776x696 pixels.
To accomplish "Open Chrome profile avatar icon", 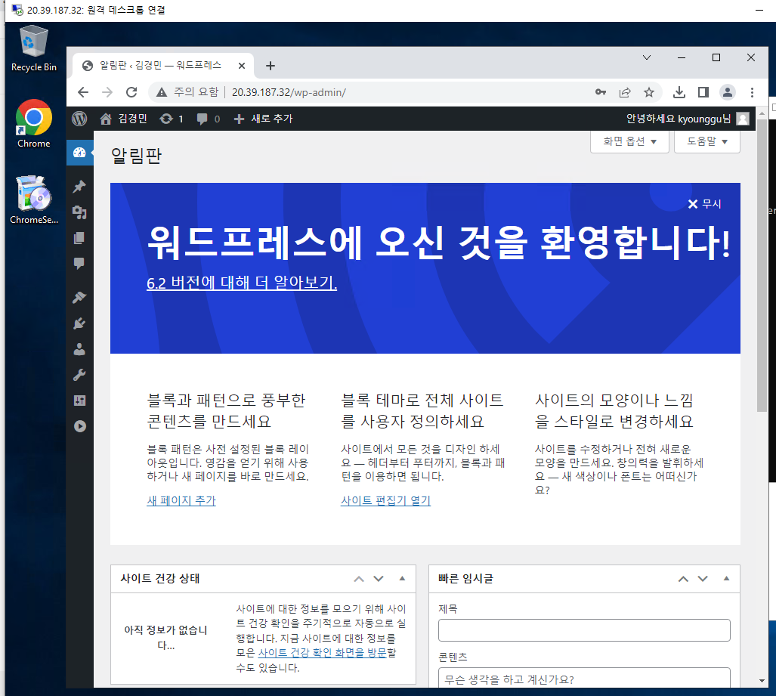I will click(728, 92).
